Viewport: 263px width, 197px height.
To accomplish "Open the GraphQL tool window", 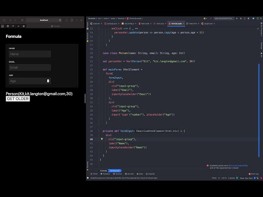I will tap(150, 174).
